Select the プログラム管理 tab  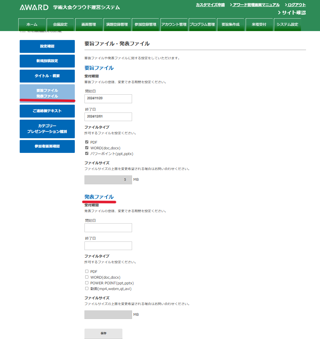[202, 25]
